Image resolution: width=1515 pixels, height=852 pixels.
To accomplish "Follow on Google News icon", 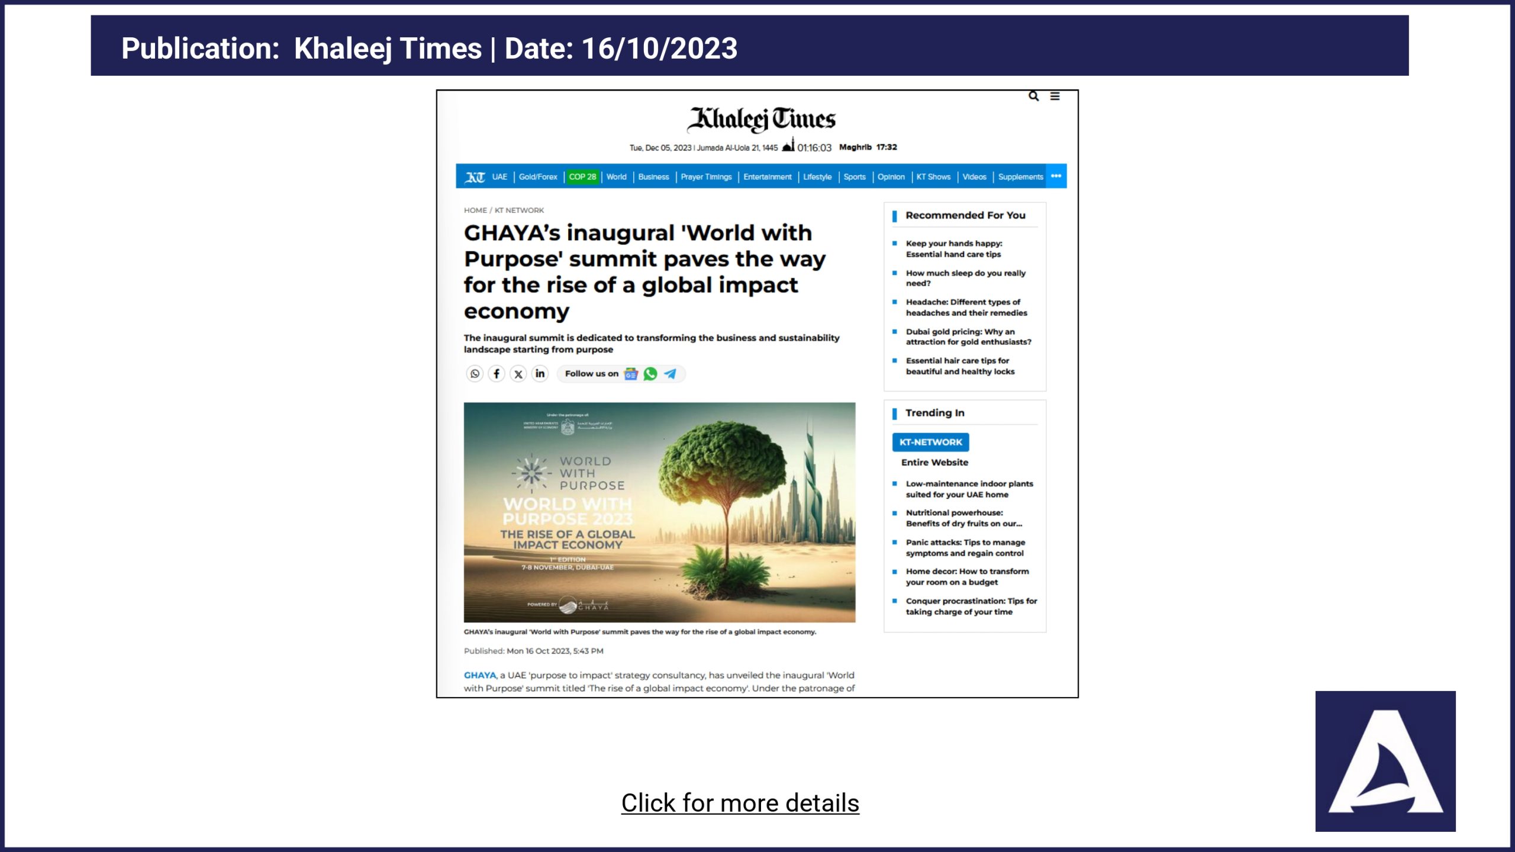I will click(x=631, y=373).
